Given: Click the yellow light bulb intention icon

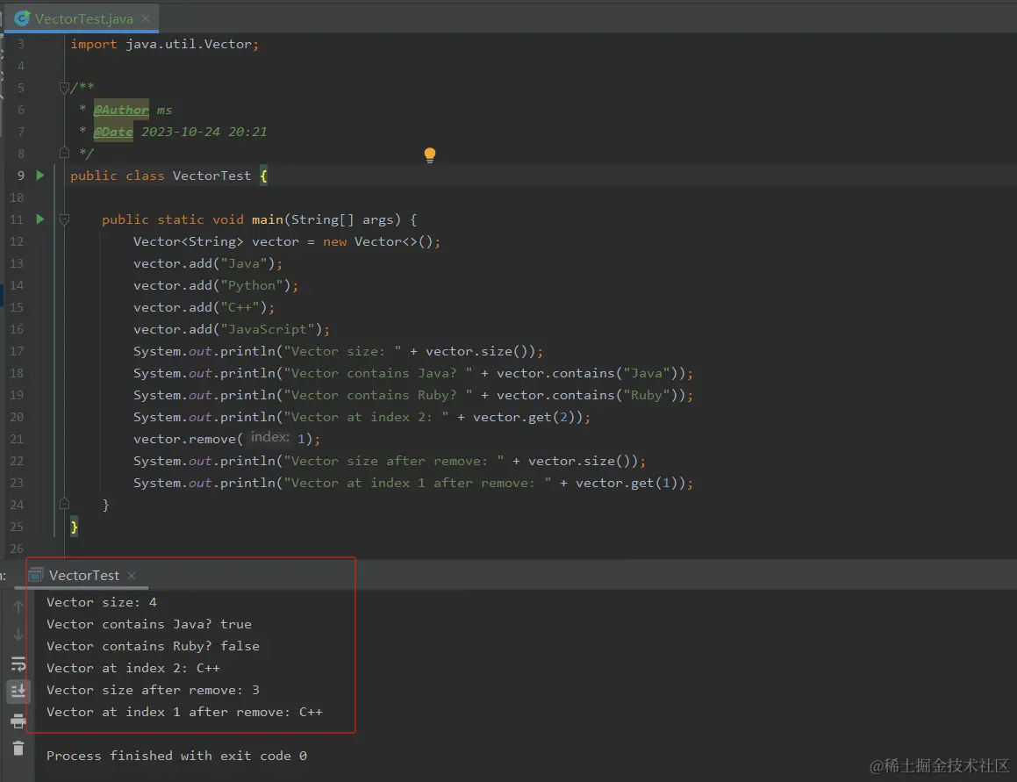Looking at the screenshot, I should tap(429, 155).
